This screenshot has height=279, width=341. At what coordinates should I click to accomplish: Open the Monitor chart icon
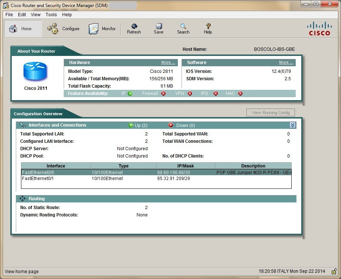pos(94,29)
